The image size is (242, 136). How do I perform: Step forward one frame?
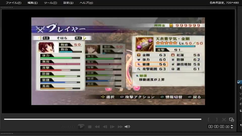(112, 127)
